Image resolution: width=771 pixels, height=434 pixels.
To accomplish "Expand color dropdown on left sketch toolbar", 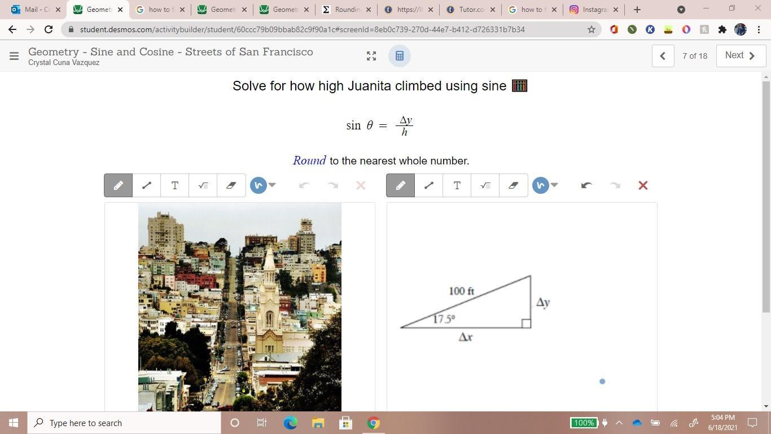I will coord(272,185).
